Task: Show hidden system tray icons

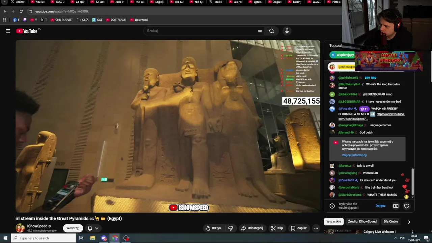Action: tap(396, 238)
